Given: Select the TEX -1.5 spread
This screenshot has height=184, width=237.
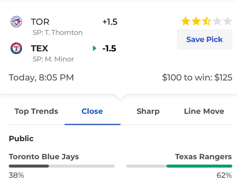Looking at the screenshot, I should [109, 48].
